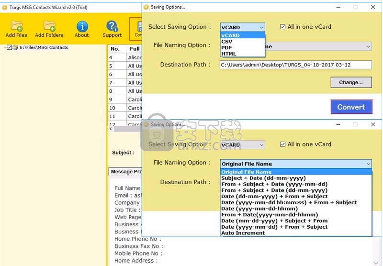Select Date (yyyy-mm-dd hh:mm:ss) + From + Subject

click(296, 202)
